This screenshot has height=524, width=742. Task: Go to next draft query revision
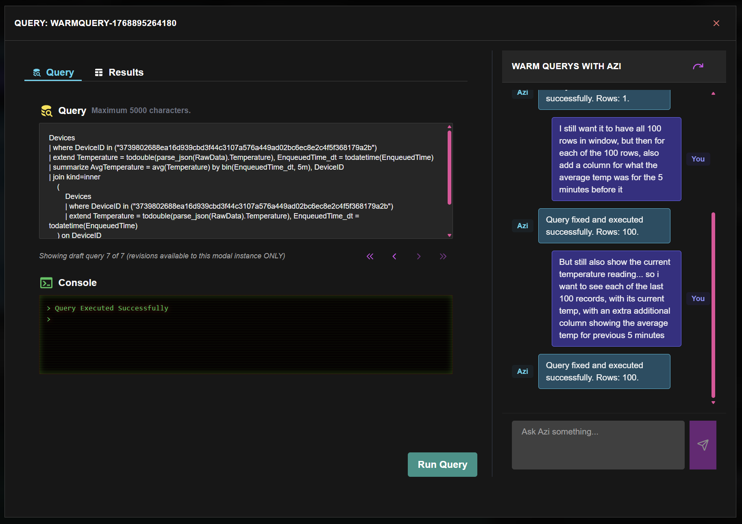point(419,256)
